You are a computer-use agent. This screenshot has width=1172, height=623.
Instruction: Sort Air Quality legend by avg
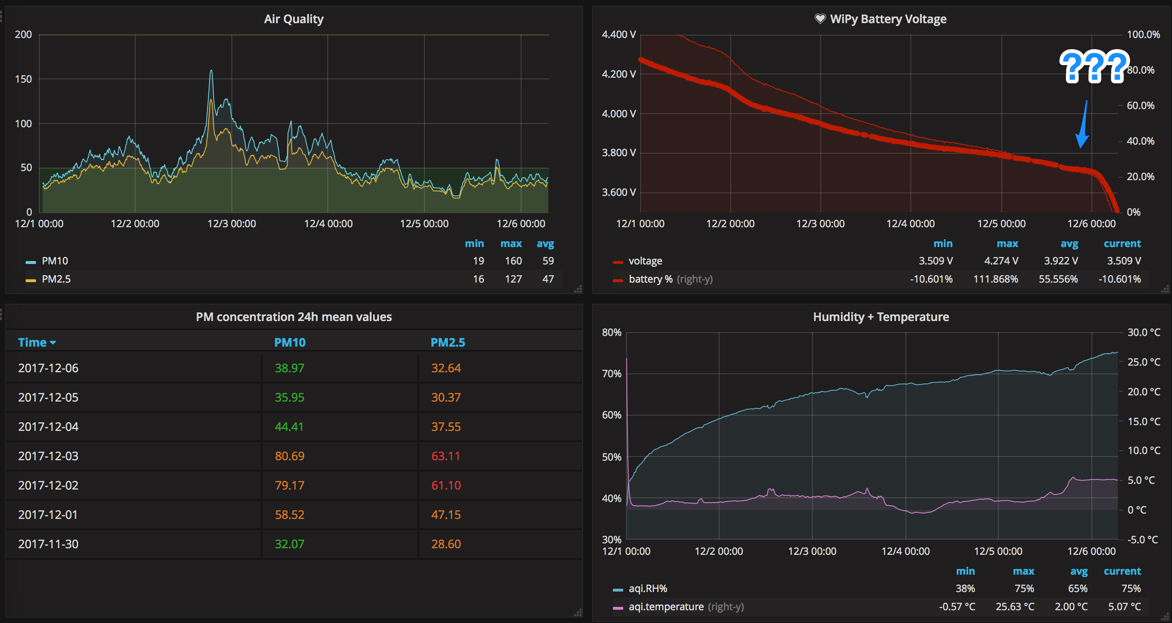tap(545, 244)
